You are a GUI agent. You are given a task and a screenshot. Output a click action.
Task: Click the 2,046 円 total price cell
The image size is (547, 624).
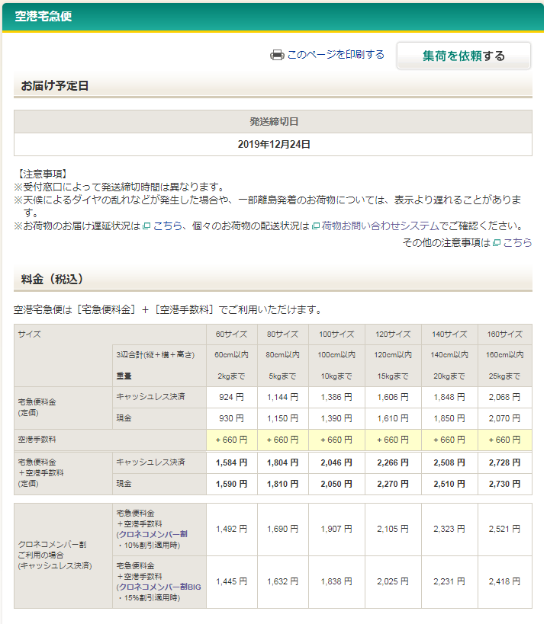pyautogui.click(x=336, y=462)
